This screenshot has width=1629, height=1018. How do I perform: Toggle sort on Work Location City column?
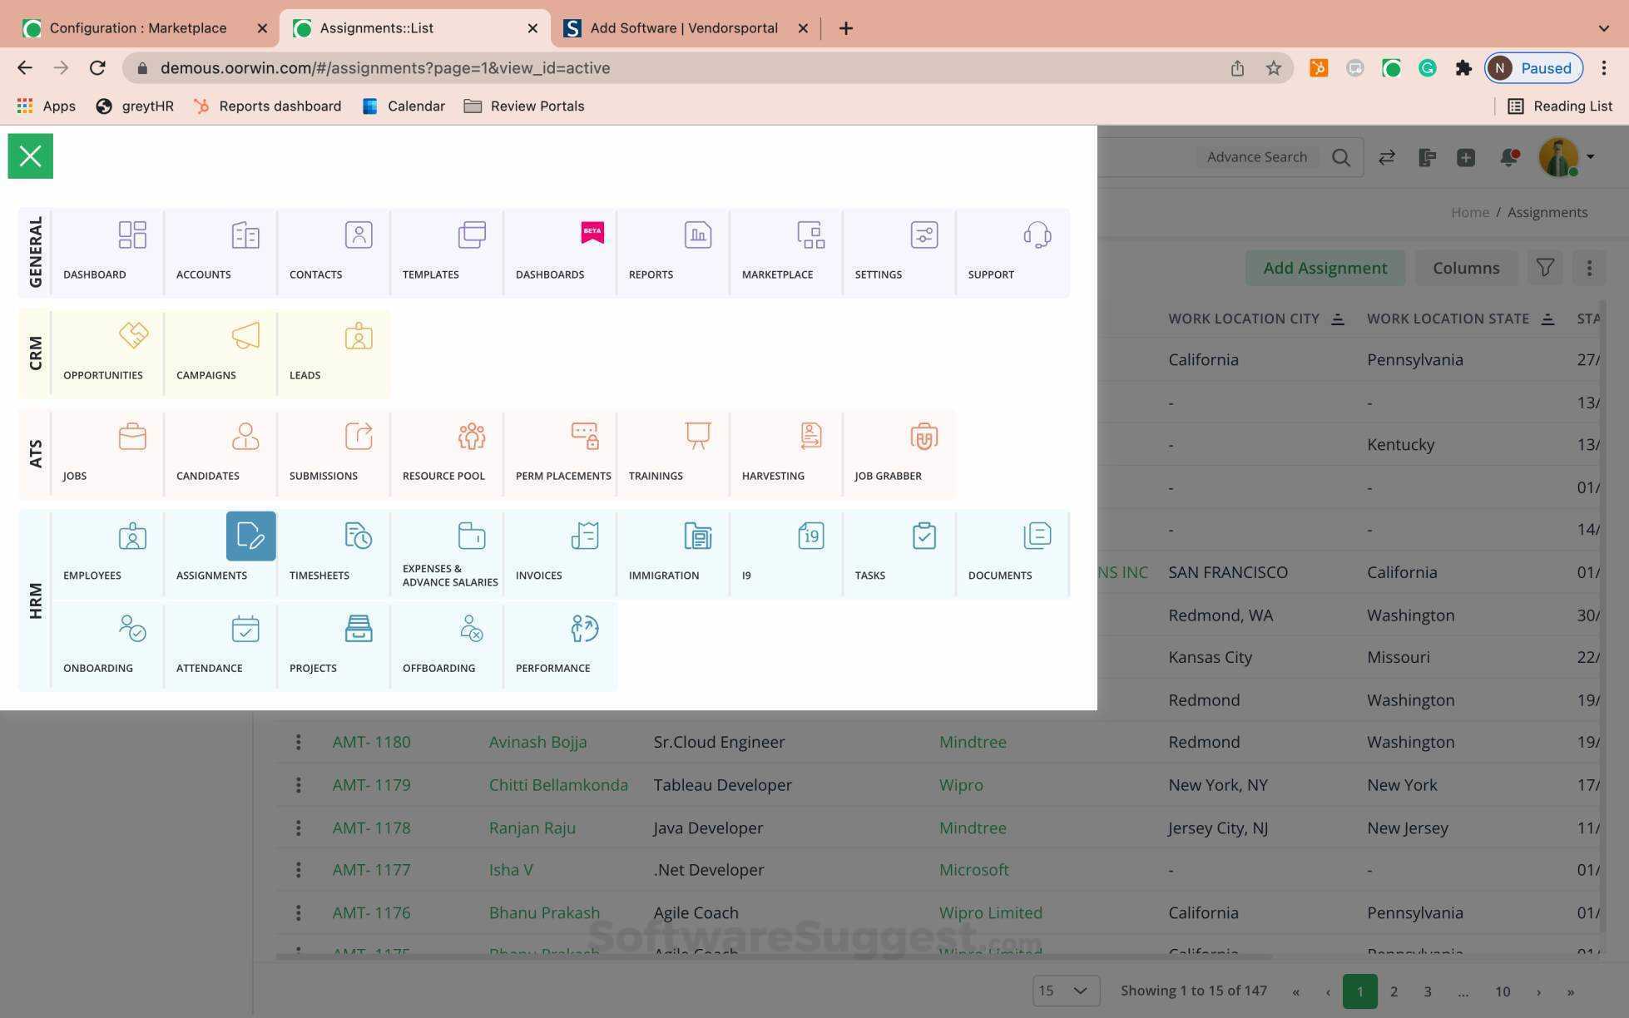point(1338,319)
